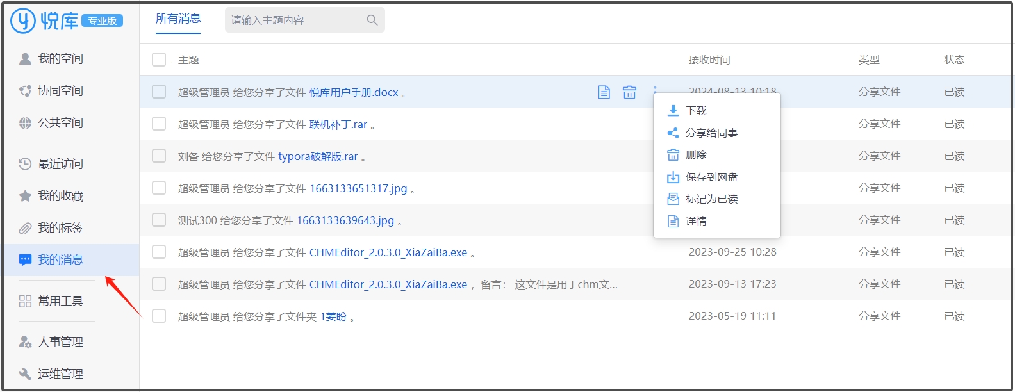Check the box for 联机补丁.rar message
The image size is (1015, 392).
(x=159, y=124)
